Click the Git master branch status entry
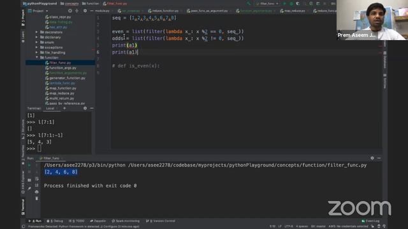 click(x=318, y=226)
